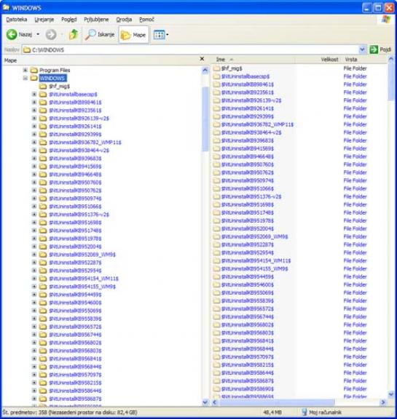Go back with the Nazaj arrow icon

12,34
